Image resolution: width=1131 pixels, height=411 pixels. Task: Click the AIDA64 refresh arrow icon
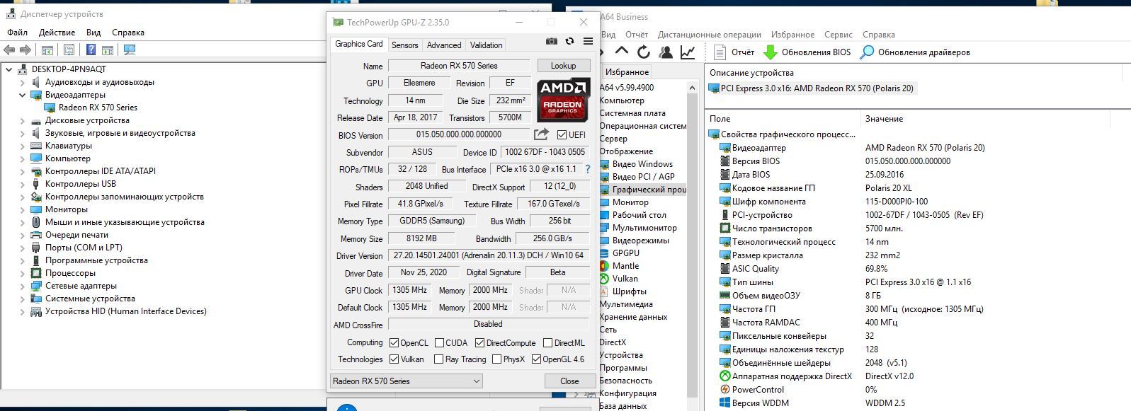pos(643,52)
